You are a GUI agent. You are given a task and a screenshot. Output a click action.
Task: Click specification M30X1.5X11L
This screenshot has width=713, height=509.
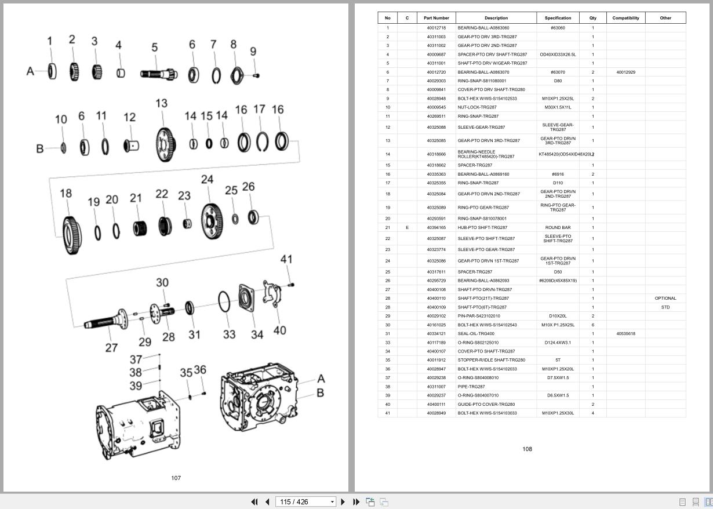[558, 107]
